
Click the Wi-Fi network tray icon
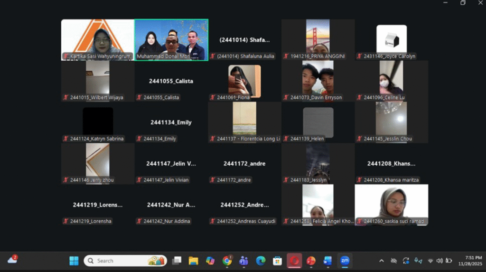(x=430, y=261)
